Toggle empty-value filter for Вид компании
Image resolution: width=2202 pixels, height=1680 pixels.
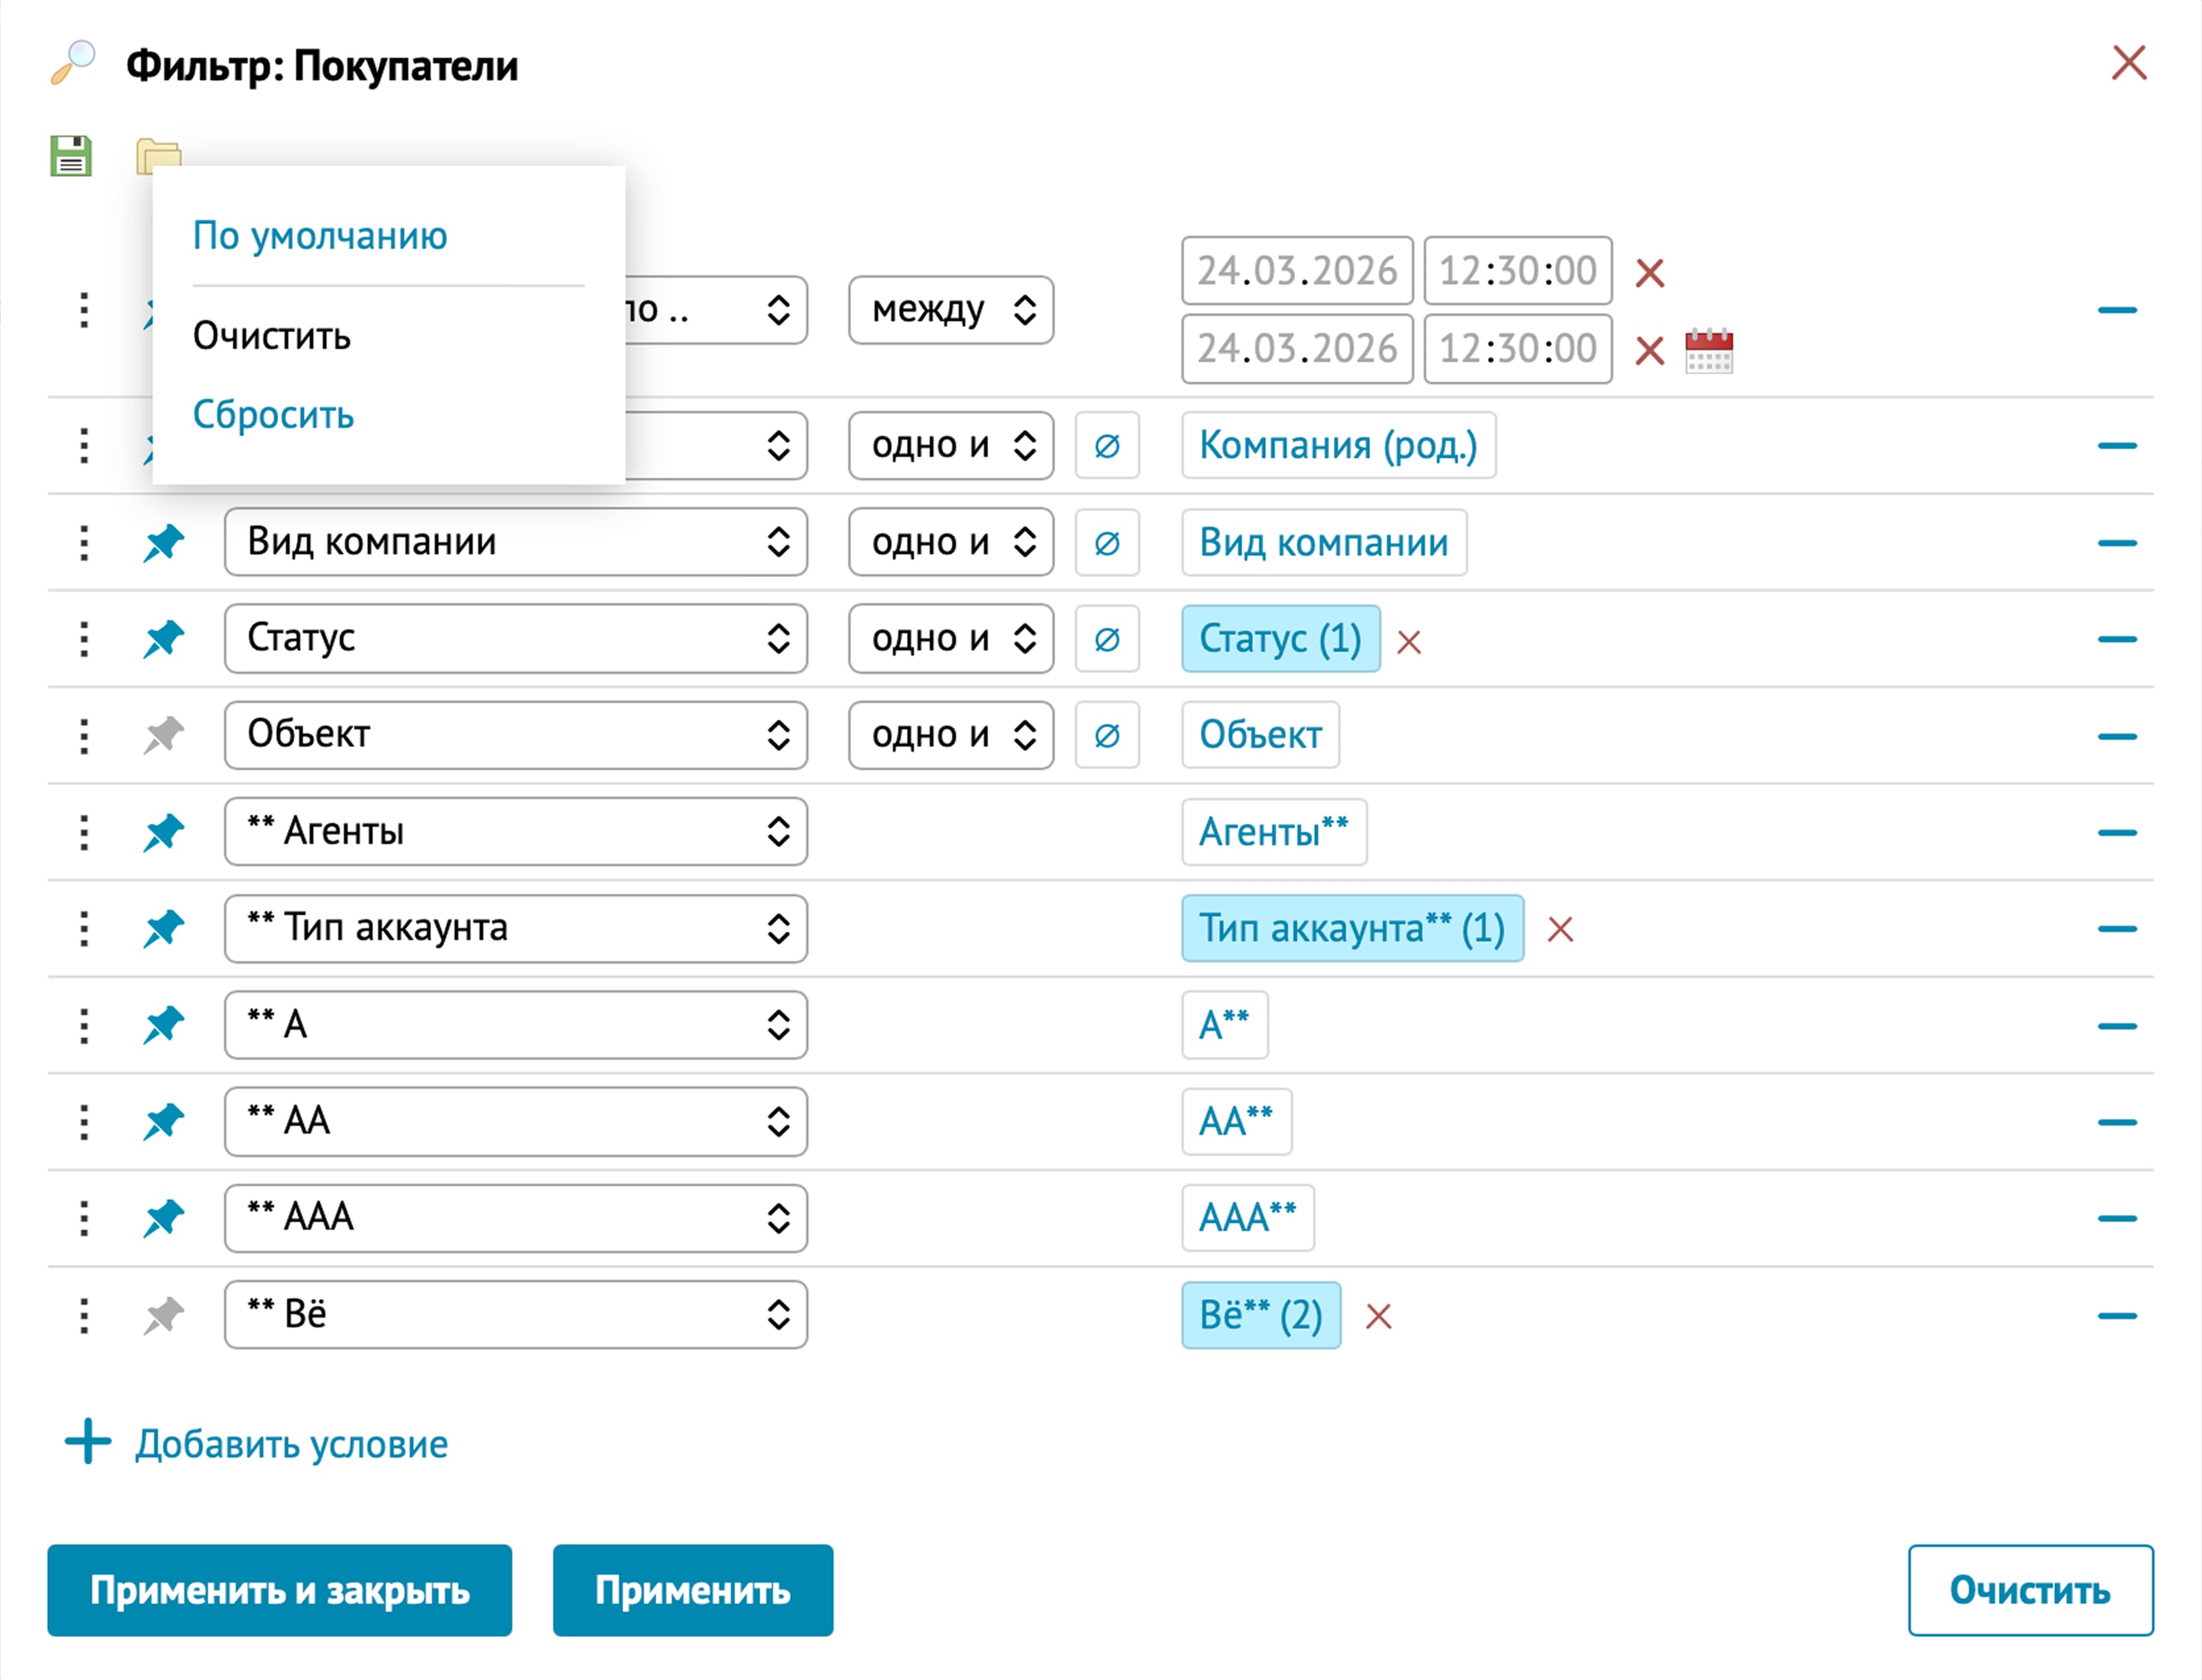[1106, 543]
